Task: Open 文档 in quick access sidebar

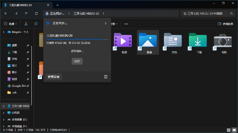Action: (12, 59)
